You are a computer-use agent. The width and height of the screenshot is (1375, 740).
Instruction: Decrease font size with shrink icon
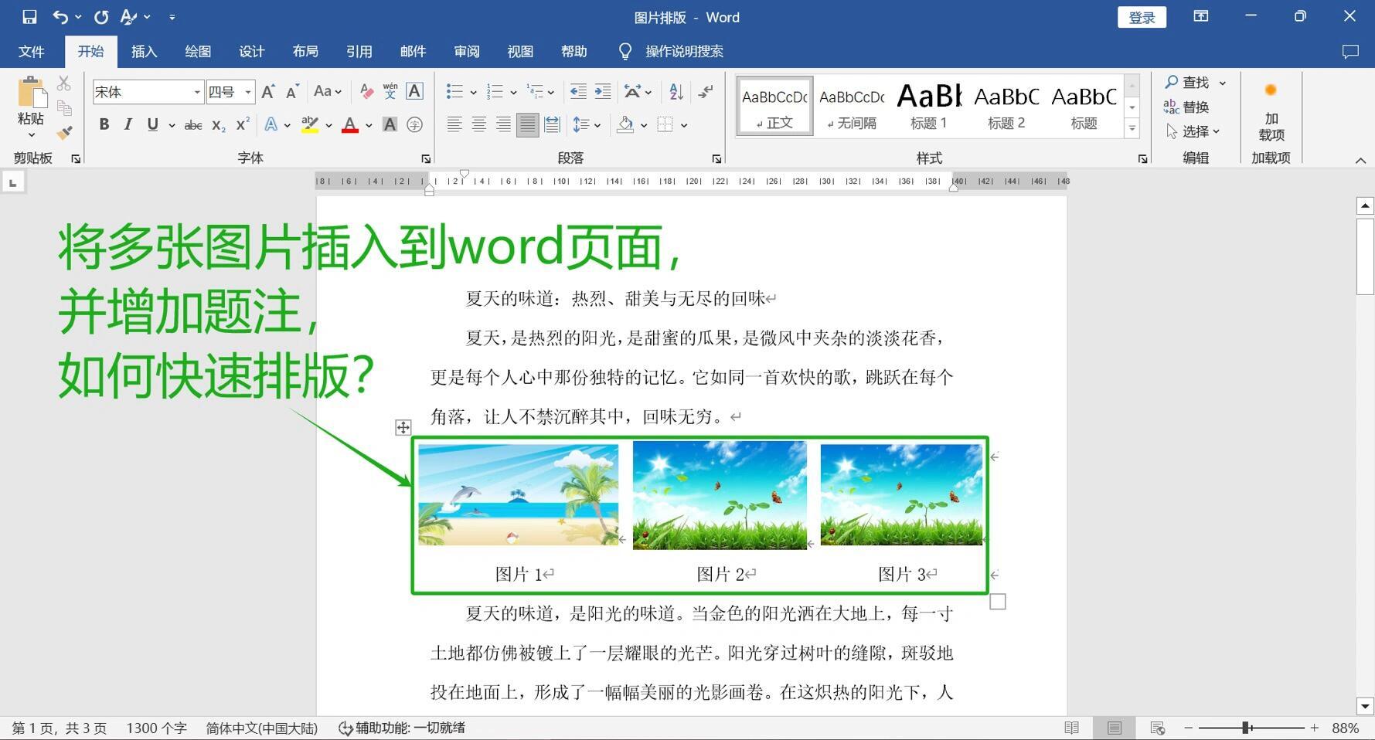click(292, 92)
